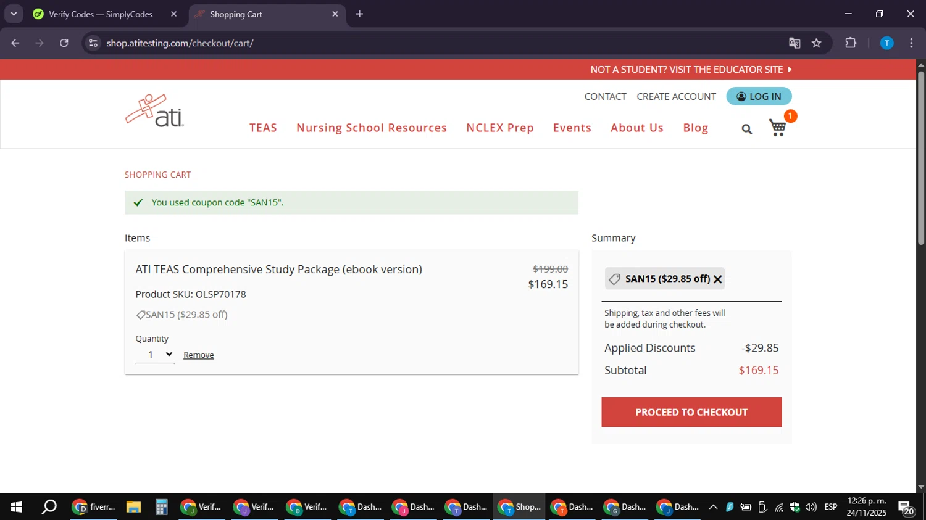Open Windows taskbar search
Viewport: 926px width, 520px height.
click(49, 507)
